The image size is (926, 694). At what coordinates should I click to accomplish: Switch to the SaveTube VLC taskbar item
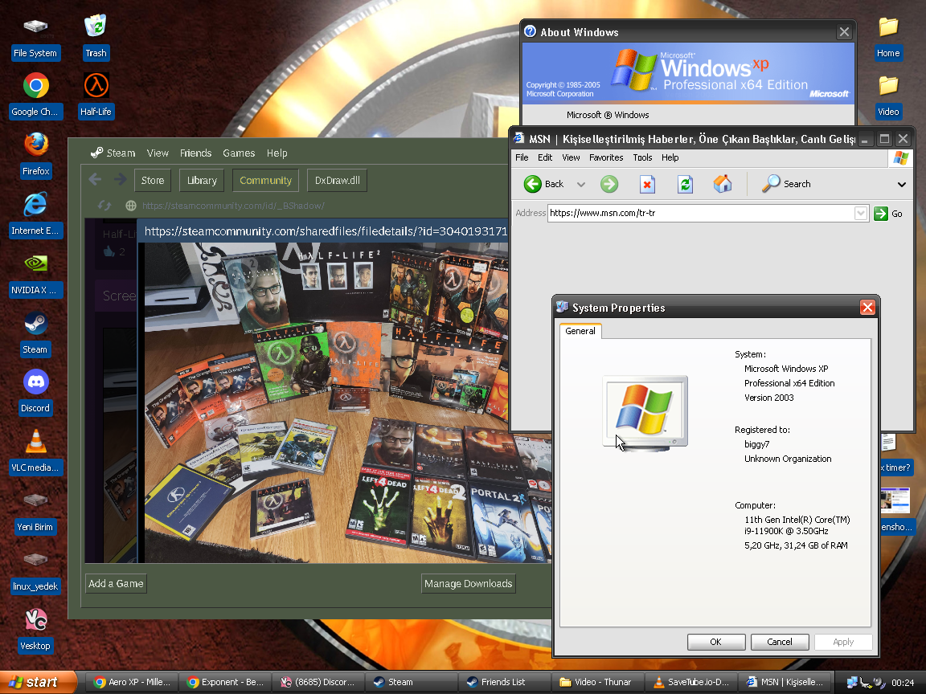coord(690,682)
